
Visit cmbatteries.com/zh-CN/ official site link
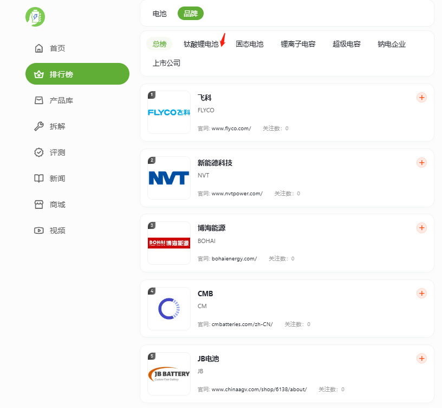(x=242, y=324)
